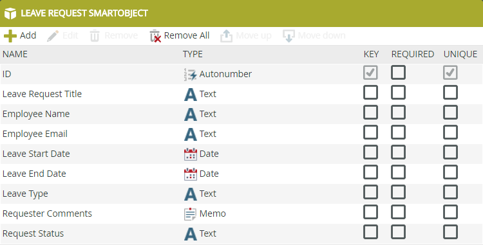This screenshot has height=245, width=483.
Task: Click the Move up arrow icon
Action: [227, 36]
